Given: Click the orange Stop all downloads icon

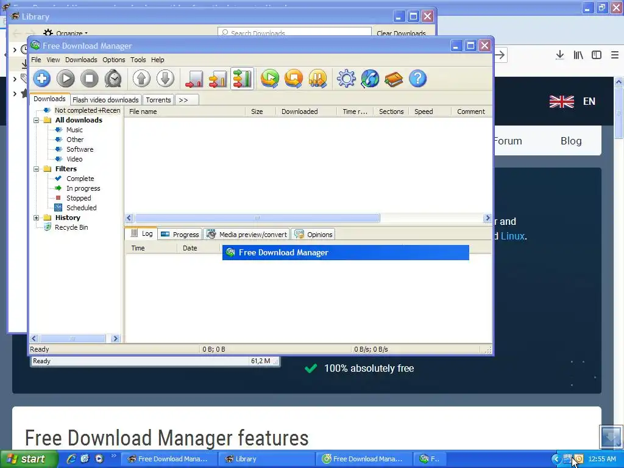Looking at the screenshot, I should 294,79.
